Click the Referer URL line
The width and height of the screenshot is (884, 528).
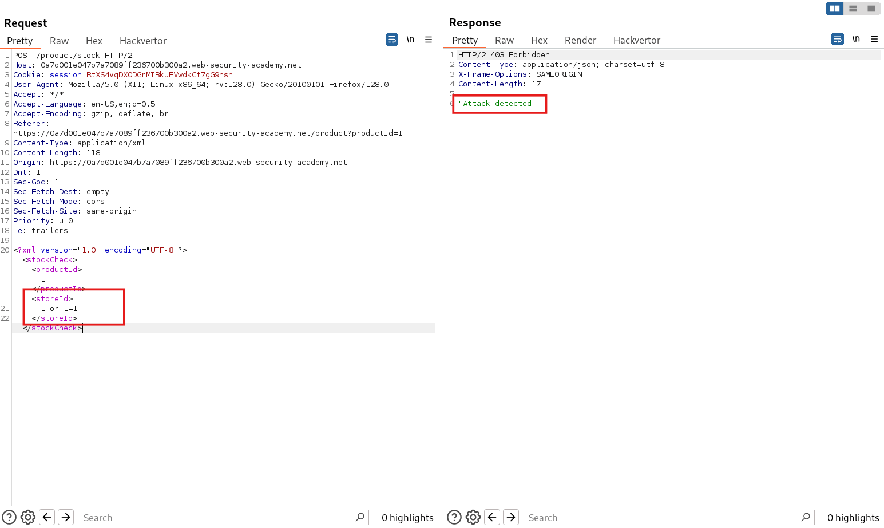[208, 133]
